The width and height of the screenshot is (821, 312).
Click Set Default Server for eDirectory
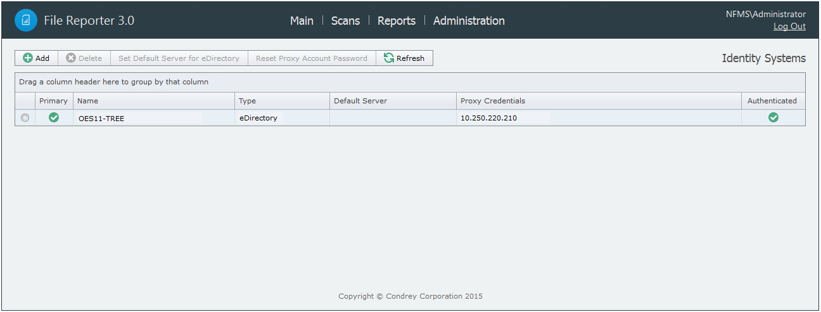point(179,58)
